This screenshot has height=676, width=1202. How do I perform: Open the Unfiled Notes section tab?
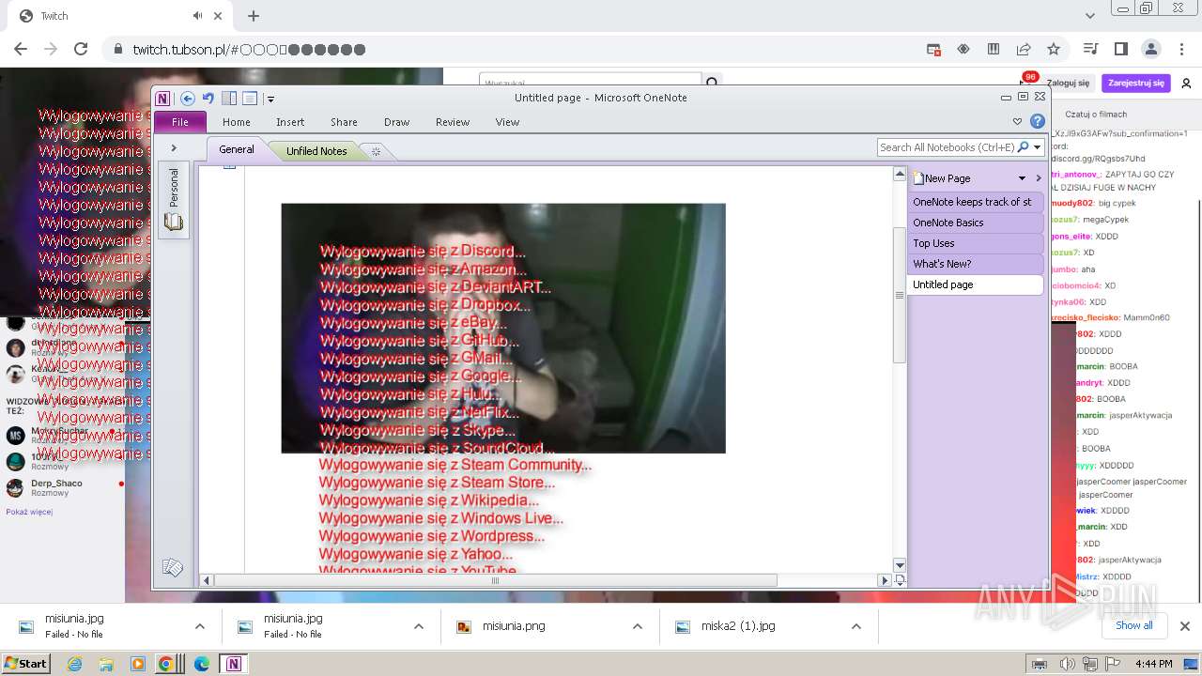pos(316,150)
